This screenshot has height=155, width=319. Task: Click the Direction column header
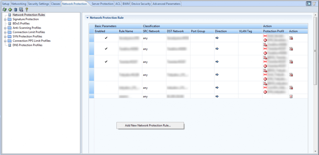coord(226,31)
